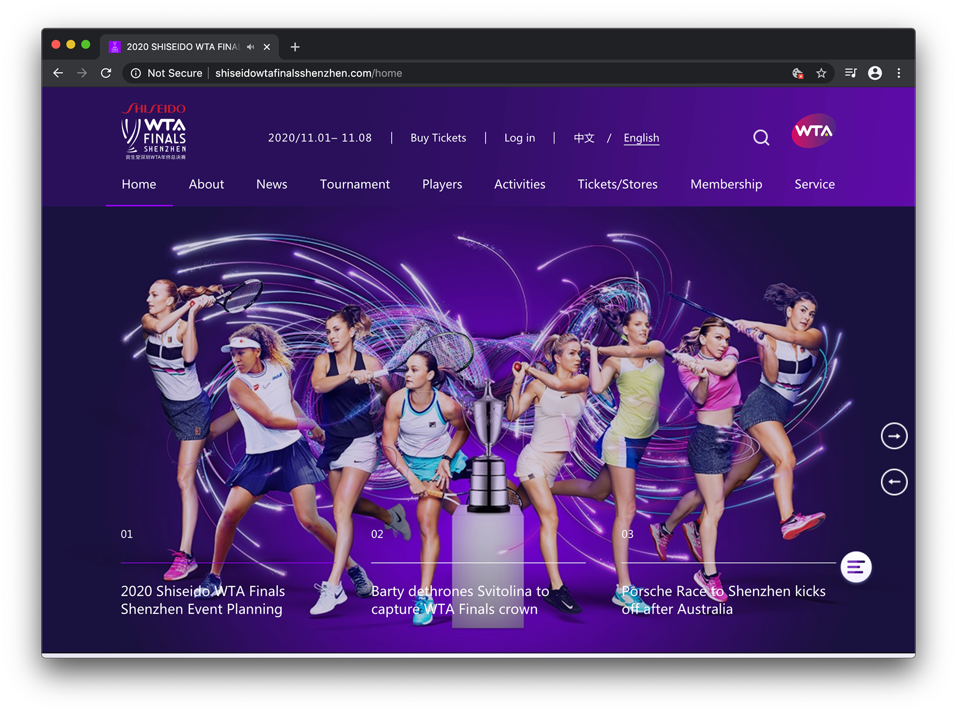Click the Shiseido WTA Finals Shenzhen logo
Screen dimensions: 957x713
[155, 131]
